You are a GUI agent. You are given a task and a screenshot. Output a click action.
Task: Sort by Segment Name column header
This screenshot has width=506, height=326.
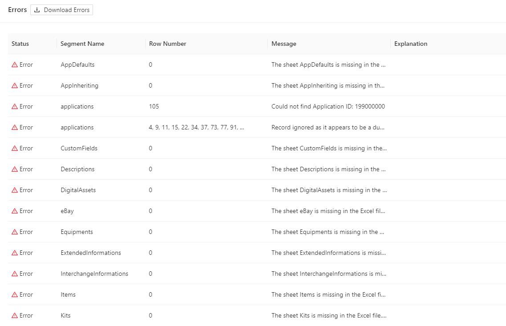[x=82, y=44]
